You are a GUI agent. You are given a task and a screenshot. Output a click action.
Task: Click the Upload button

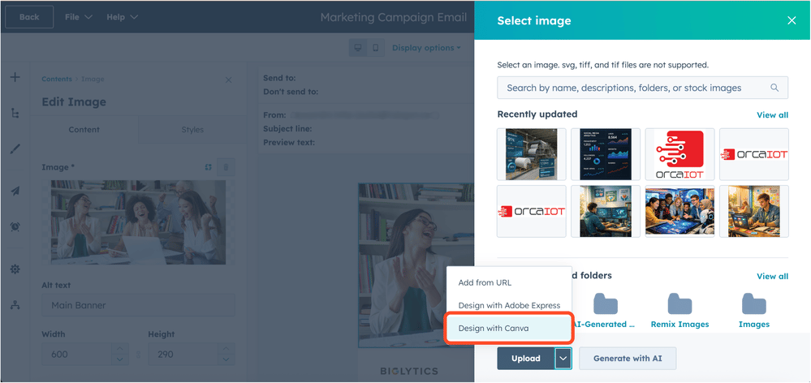[526, 358]
